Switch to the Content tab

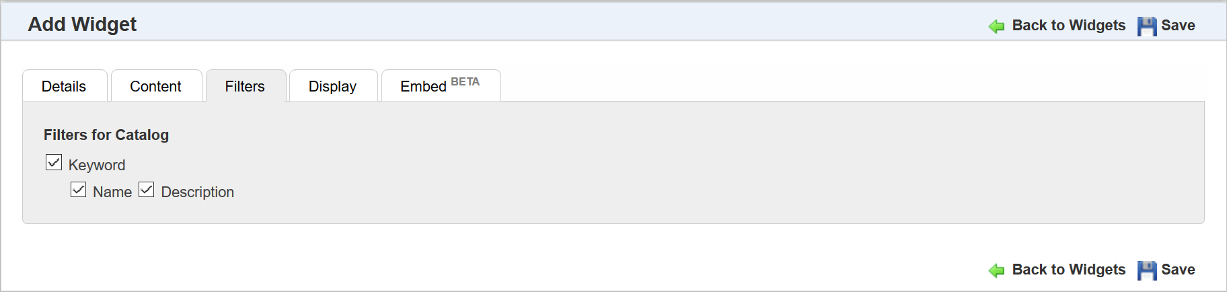(x=155, y=86)
